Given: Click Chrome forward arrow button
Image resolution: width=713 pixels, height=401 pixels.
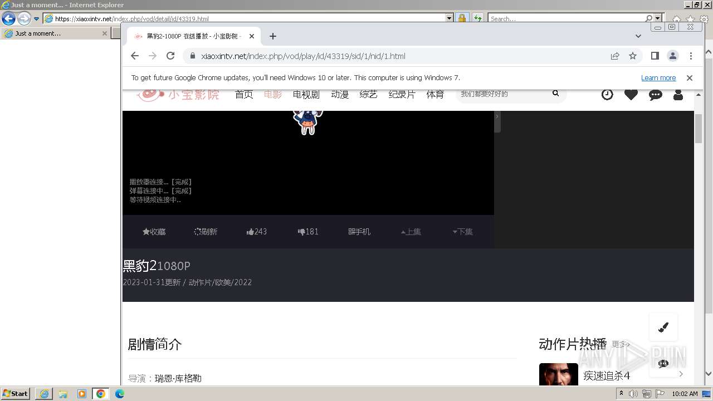Looking at the screenshot, I should pyautogui.click(x=153, y=56).
